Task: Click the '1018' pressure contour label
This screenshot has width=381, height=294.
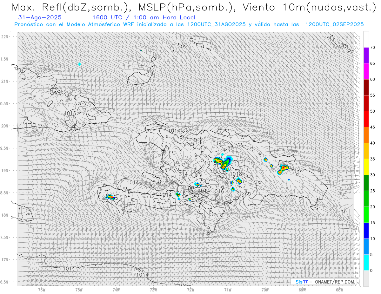Action: tap(236, 174)
